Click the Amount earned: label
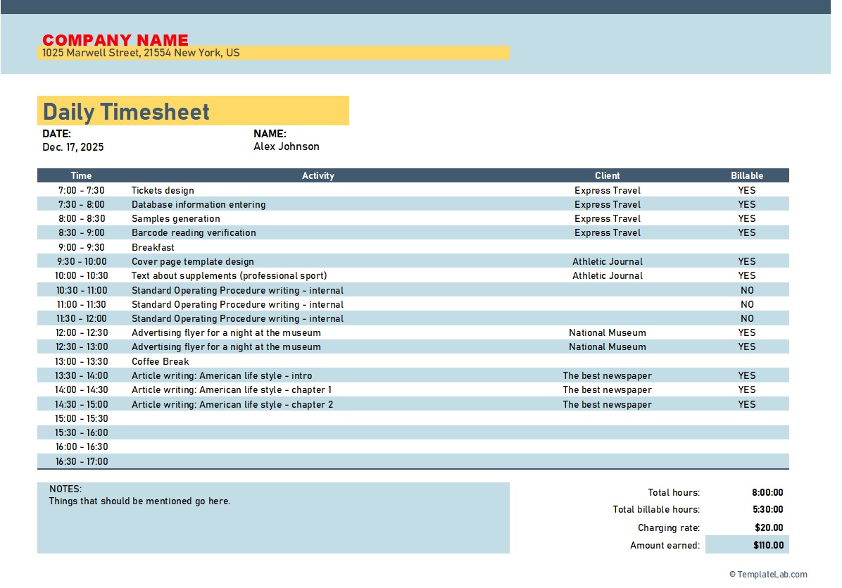Screen dimensions: 842x588 pos(665,546)
